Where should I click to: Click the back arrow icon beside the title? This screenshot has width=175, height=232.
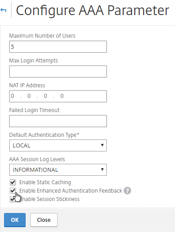point(4,10)
